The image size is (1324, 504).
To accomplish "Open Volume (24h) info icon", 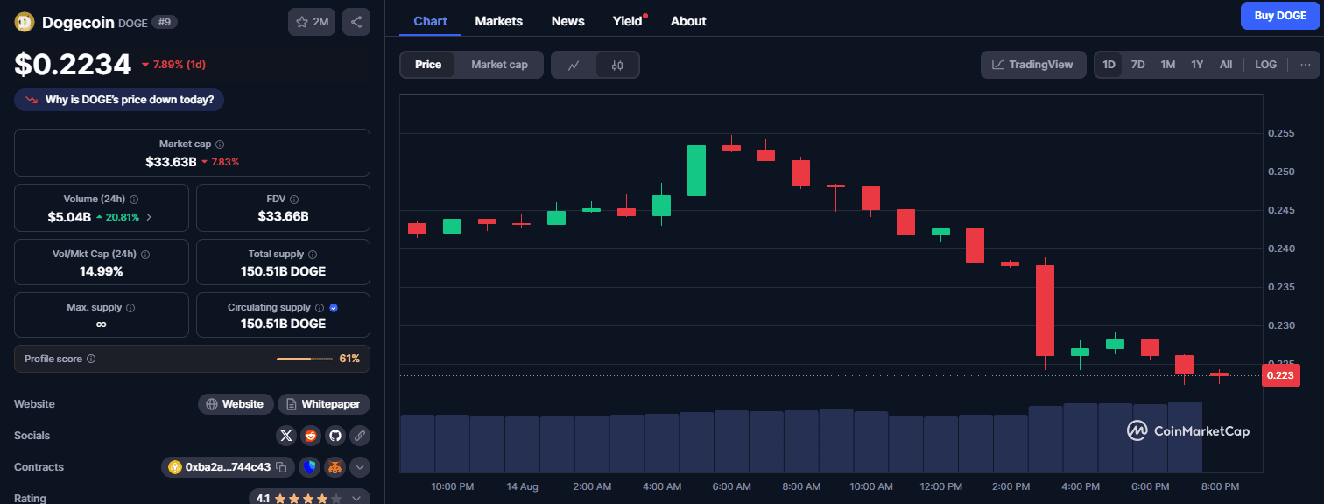I will [x=134, y=199].
